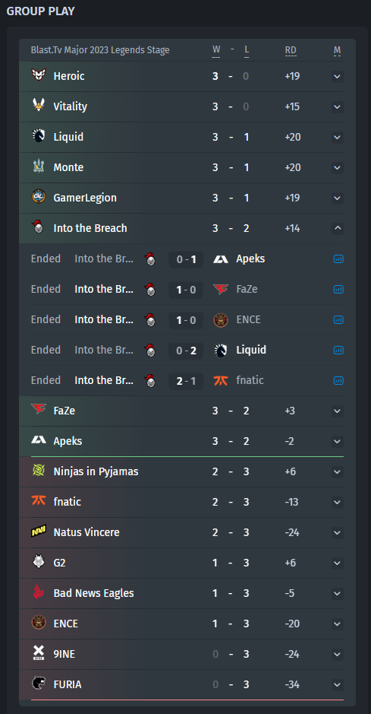Collapse the Into the Breach matches

tap(337, 228)
